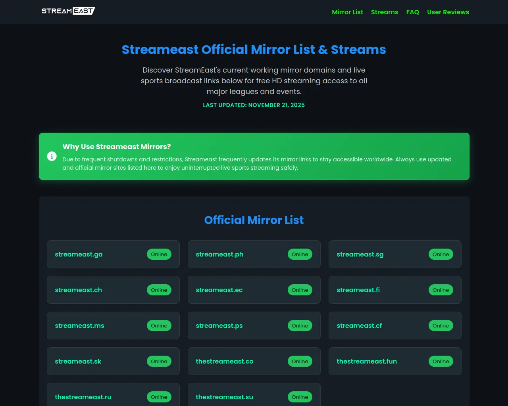The width and height of the screenshot is (508, 406).
Task: Click Online badge beside streameast.ps
Action: (300, 326)
